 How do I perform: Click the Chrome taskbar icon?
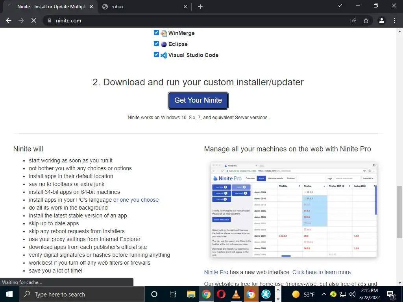coord(206,294)
